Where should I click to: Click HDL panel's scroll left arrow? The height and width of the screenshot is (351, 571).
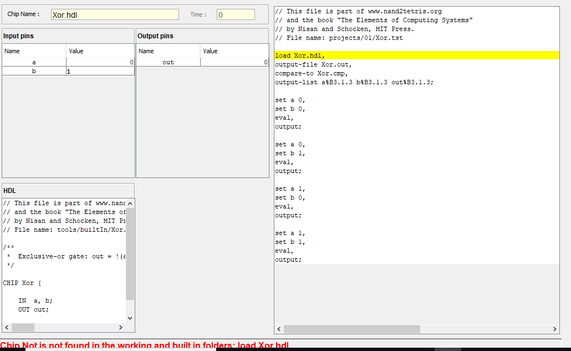click(x=7, y=327)
